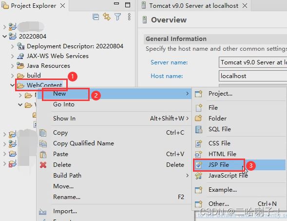Open the filter funnel icon
Screen dimensions: 287x221
[118, 17]
